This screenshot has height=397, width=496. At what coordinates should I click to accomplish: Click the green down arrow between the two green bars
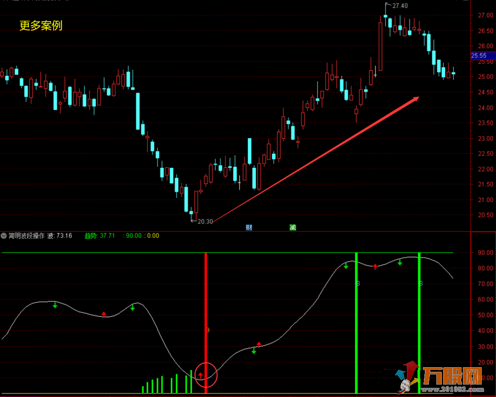tap(400, 263)
